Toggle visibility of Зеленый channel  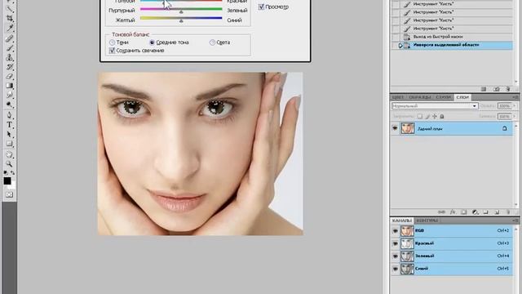pos(395,256)
